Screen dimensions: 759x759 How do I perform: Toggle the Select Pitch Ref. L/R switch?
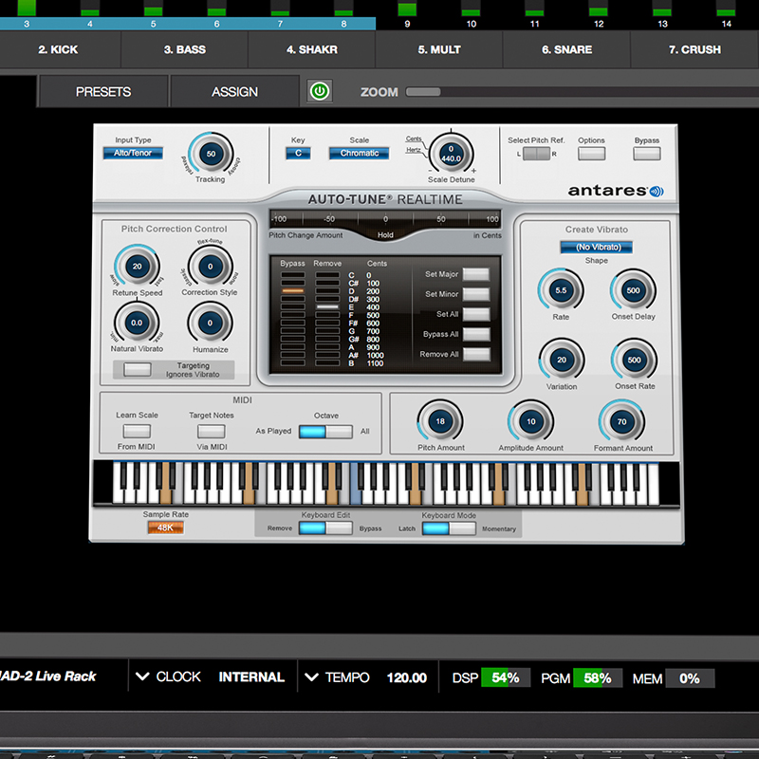point(536,154)
